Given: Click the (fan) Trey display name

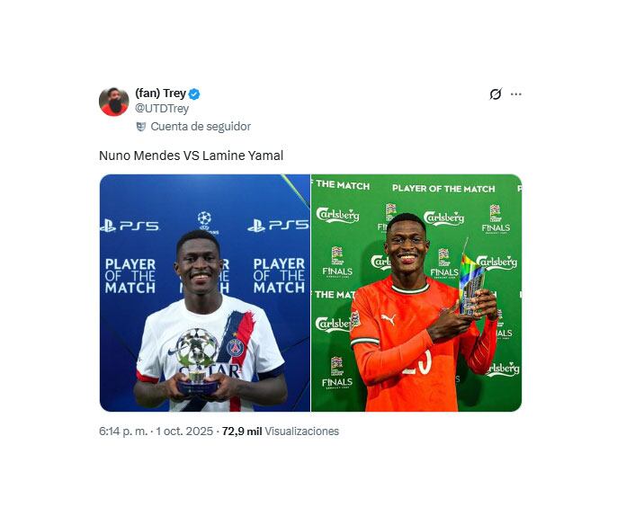Looking at the screenshot, I should tap(160, 93).
